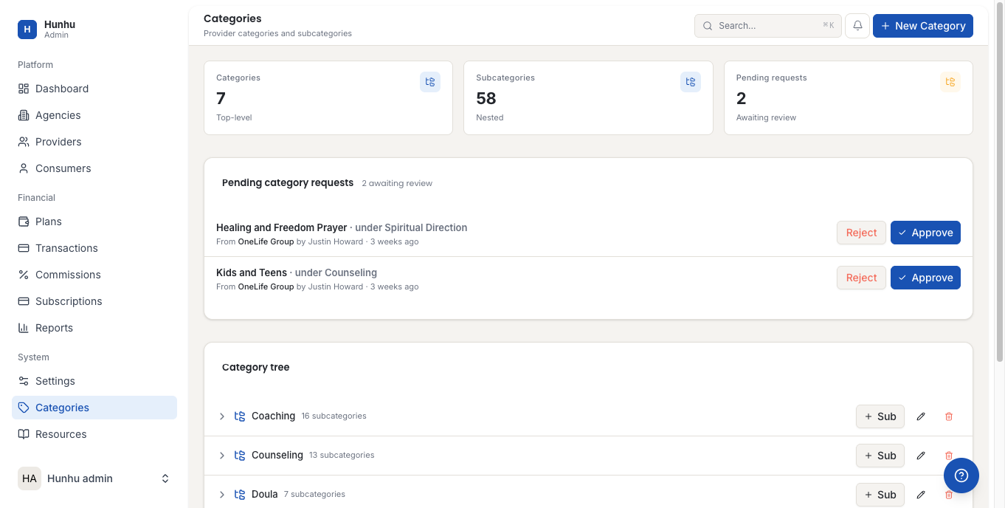Click the "58" subcategories count

click(x=486, y=98)
